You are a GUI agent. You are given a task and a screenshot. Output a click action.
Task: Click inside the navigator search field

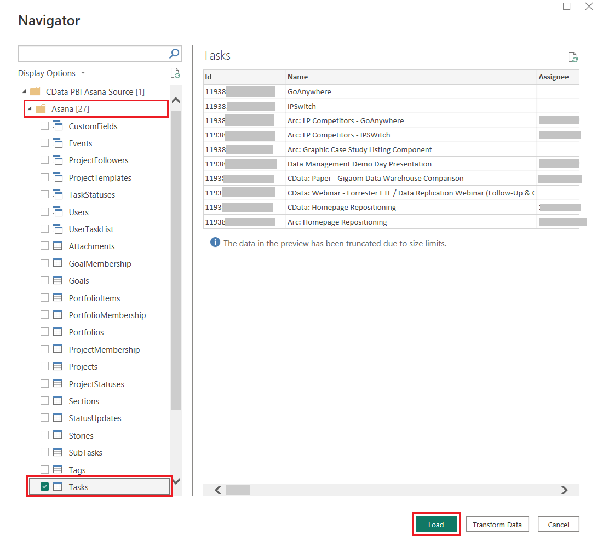tap(92, 54)
